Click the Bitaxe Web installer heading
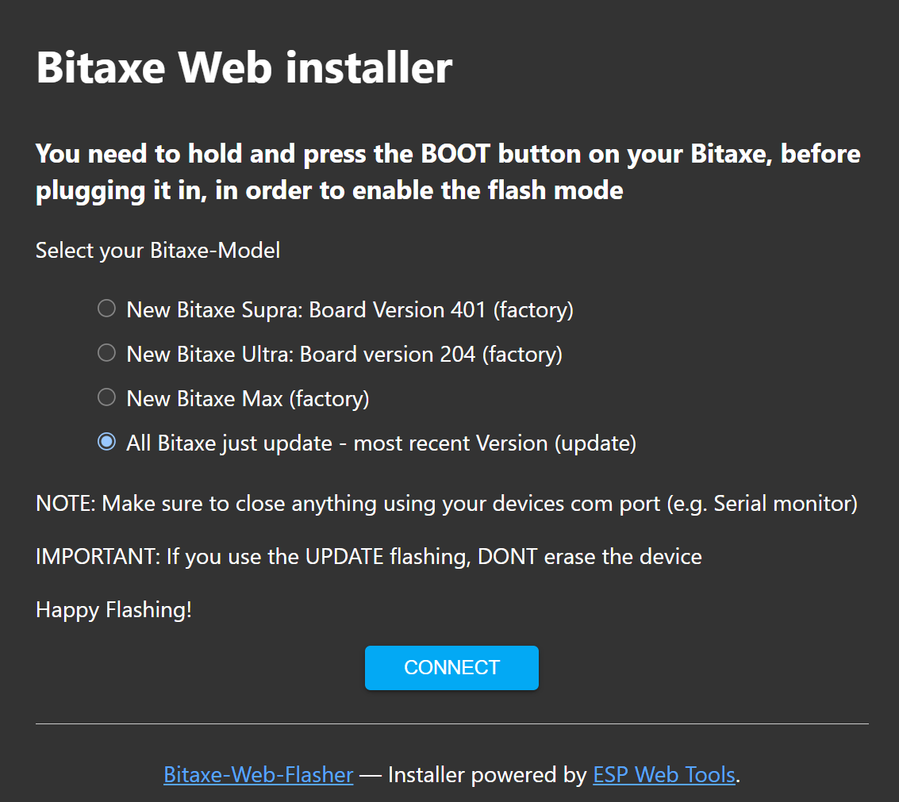The image size is (899, 802). [243, 67]
